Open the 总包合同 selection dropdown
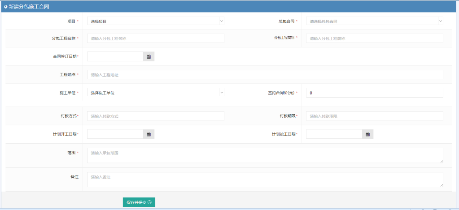The image size is (459, 210). 374,21
